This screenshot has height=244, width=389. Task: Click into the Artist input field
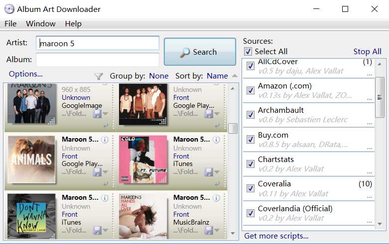tap(98, 43)
